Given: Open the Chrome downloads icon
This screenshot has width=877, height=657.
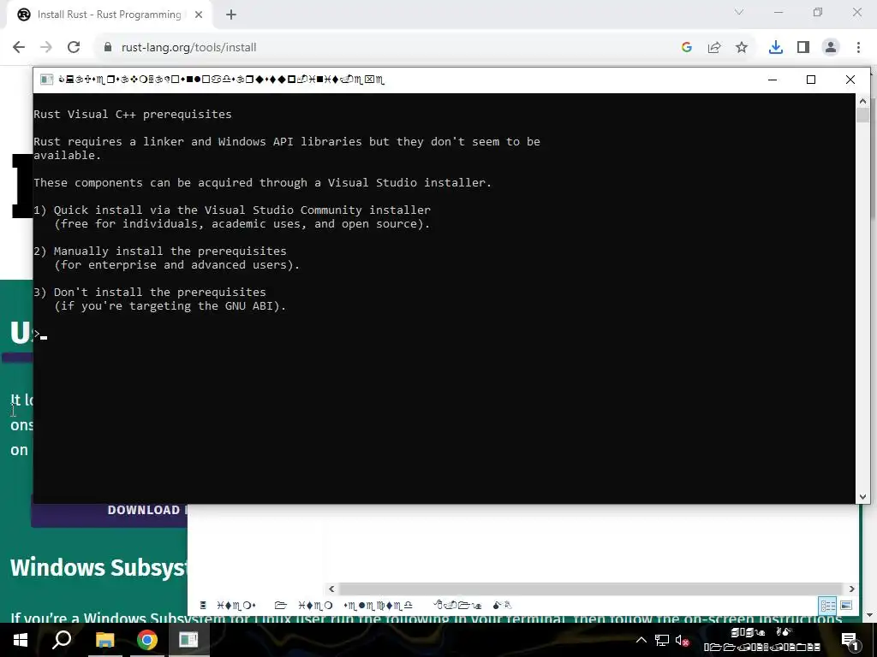Looking at the screenshot, I should (776, 48).
